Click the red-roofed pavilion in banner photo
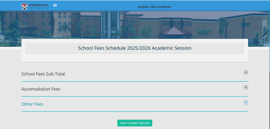270x129 pixels. 177,32
